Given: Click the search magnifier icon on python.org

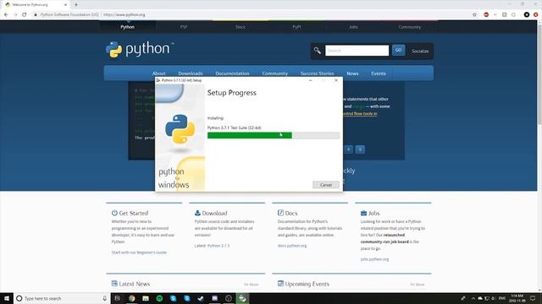Looking at the screenshot, I should tap(317, 51).
